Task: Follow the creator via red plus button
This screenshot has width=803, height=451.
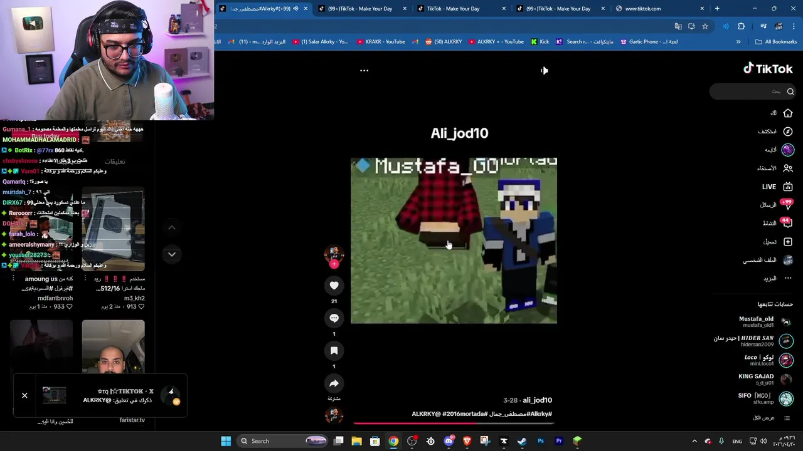Action: click(334, 264)
